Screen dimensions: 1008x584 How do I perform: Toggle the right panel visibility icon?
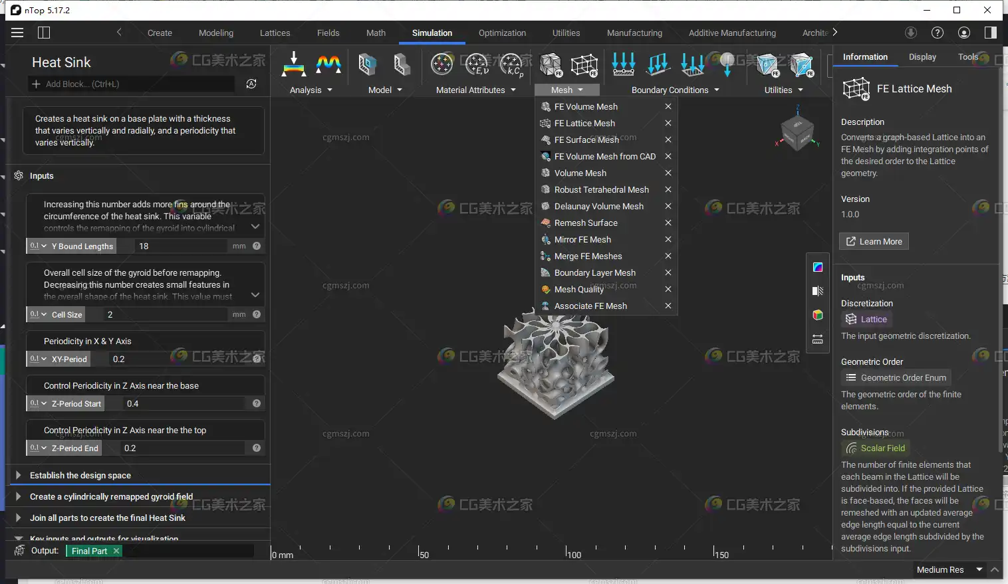pyautogui.click(x=990, y=33)
